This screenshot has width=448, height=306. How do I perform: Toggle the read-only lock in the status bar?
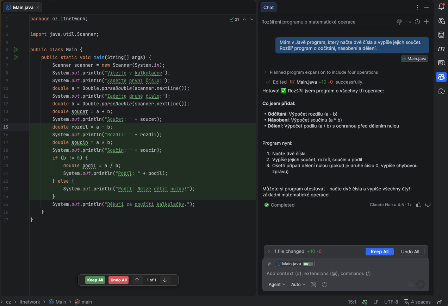click(440, 302)
